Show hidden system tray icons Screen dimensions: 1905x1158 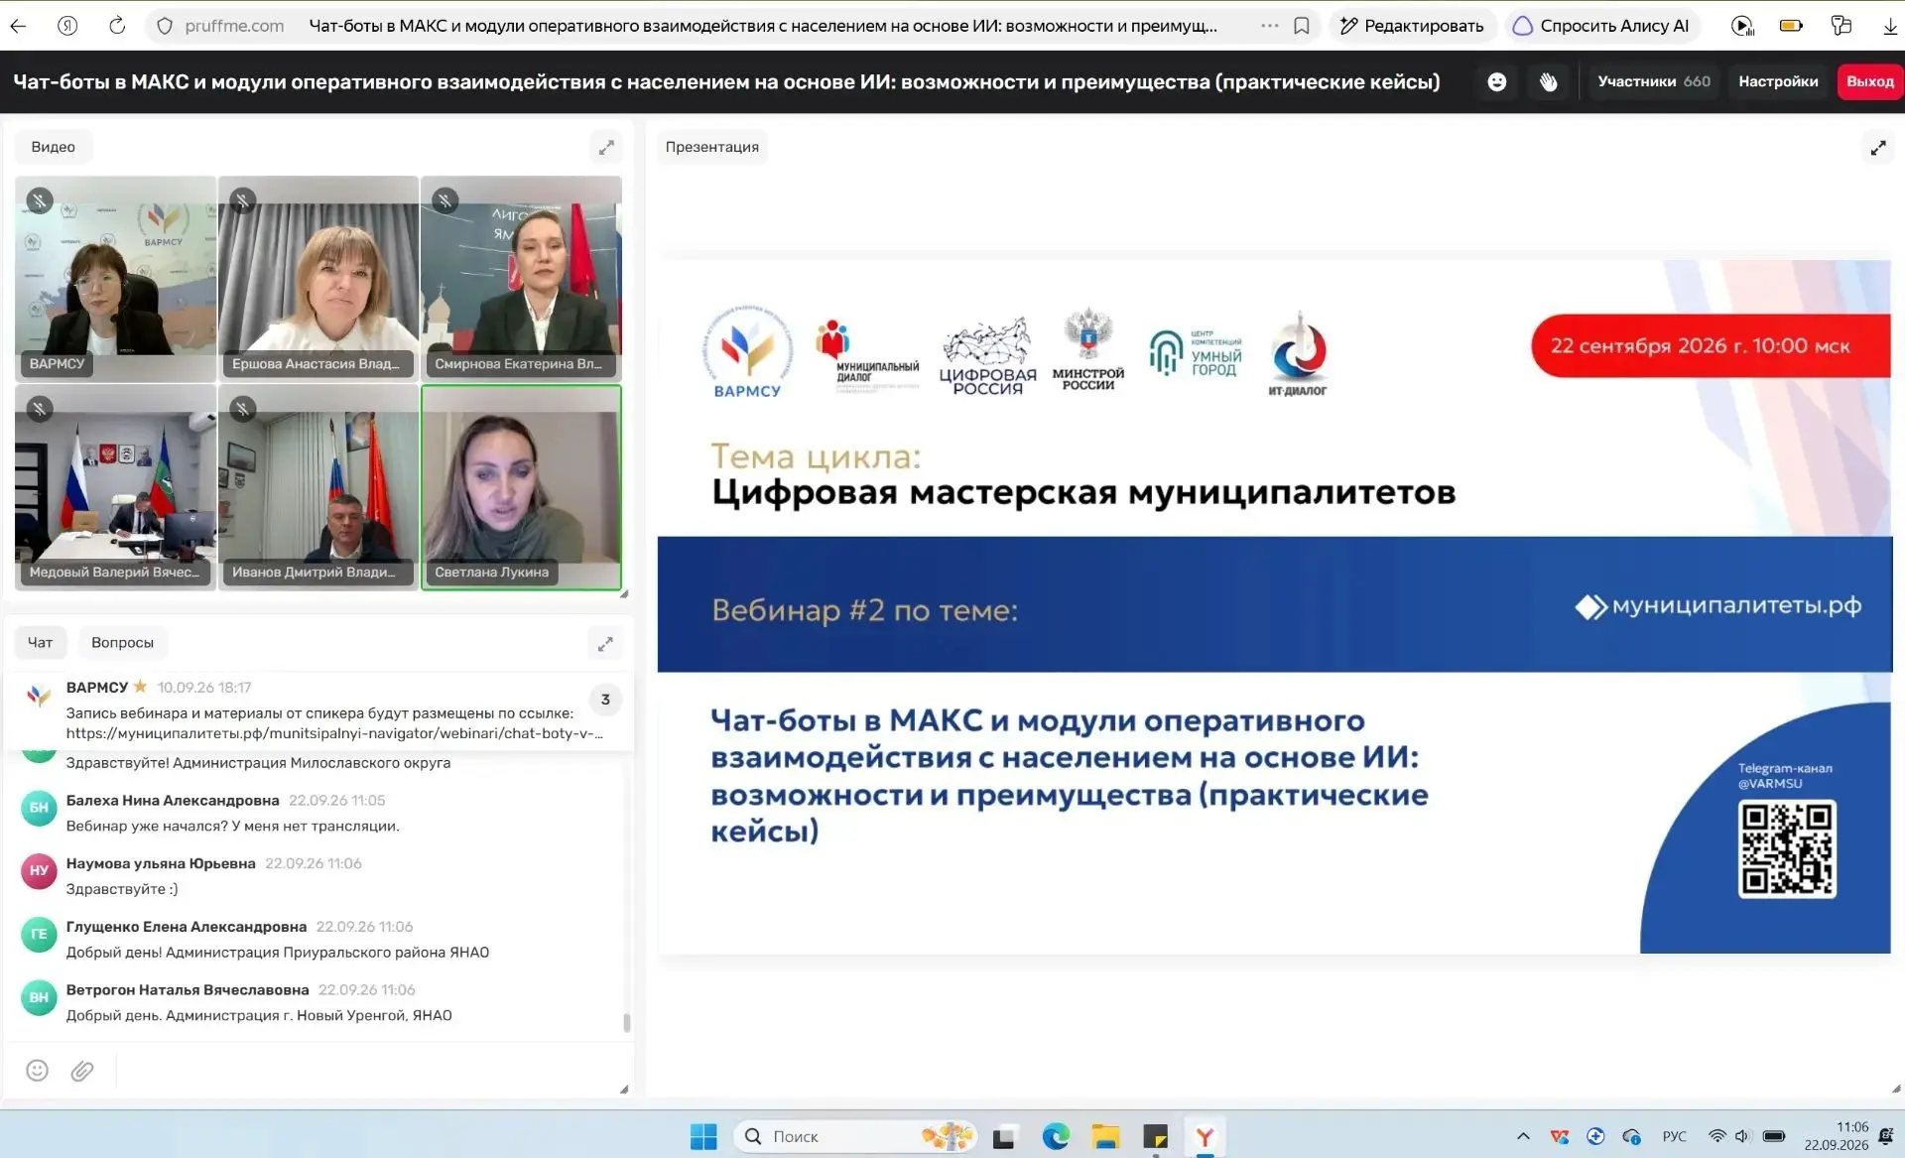[1523, 1136]
